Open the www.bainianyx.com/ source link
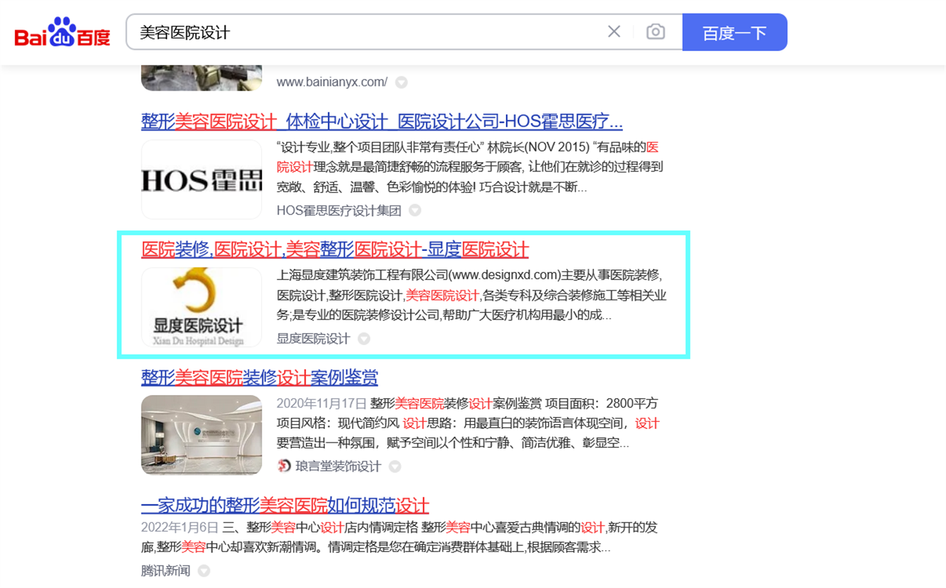946x588 pixels. [332, 82]
